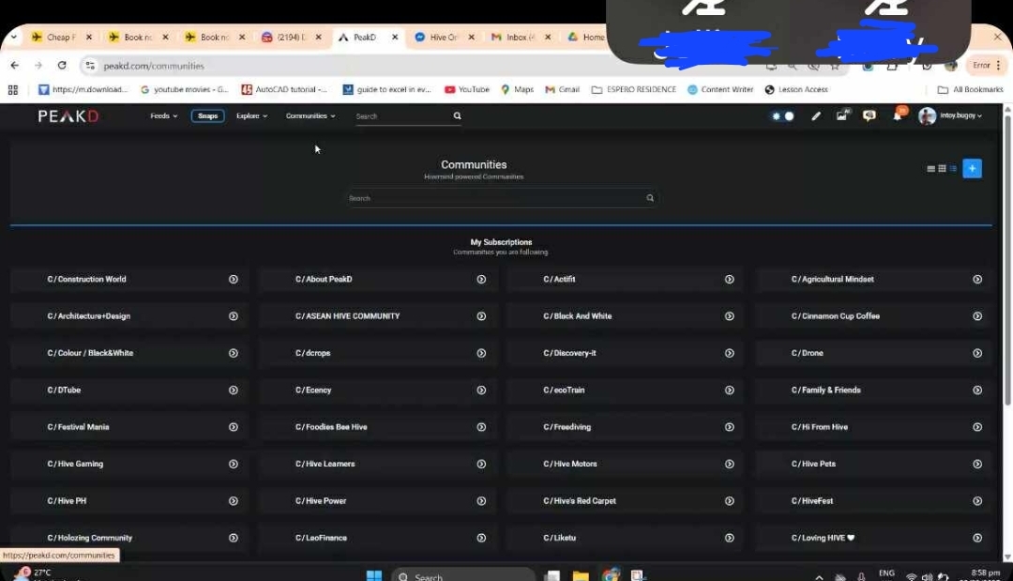Viewport: 1013px width, 581px height.
Task: Click the arrow icon beside About PeakD
Action: pyautogui.click(x=481, y=279)
